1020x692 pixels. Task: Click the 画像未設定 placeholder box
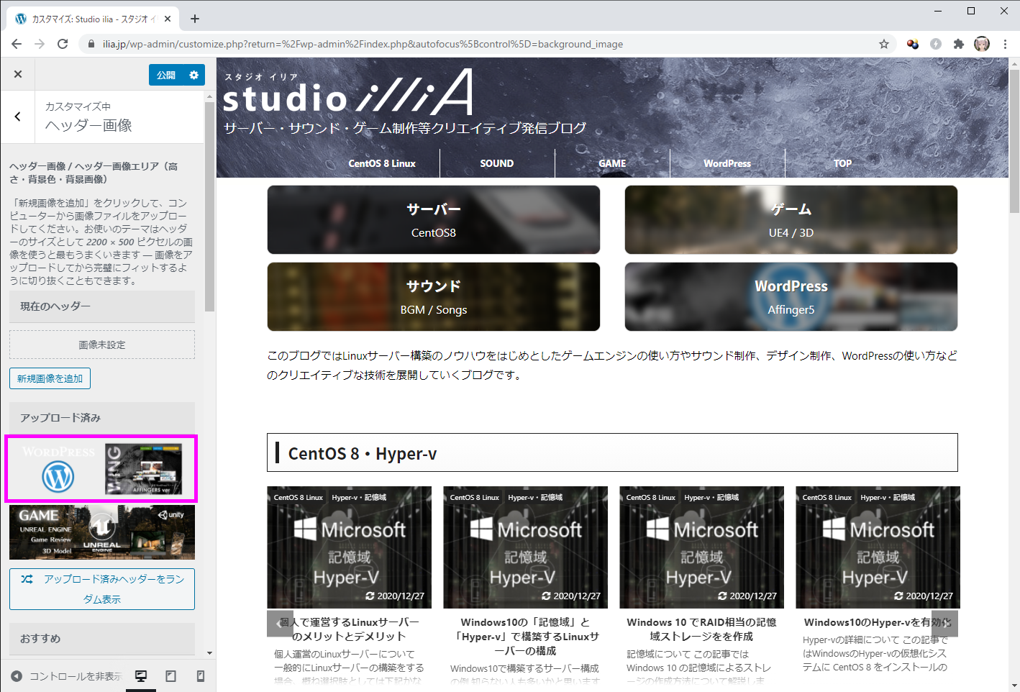coord(102,345)
